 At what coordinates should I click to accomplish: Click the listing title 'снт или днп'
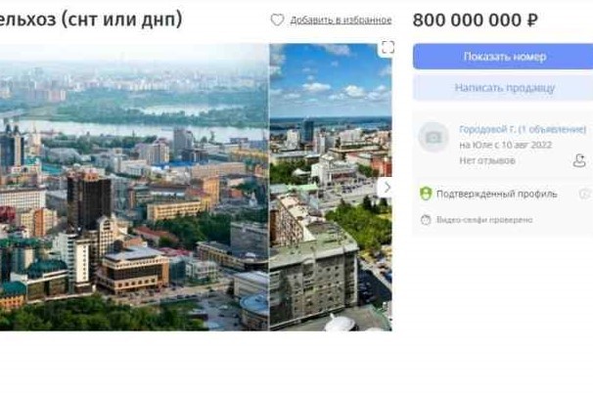[x=121, y=19]
